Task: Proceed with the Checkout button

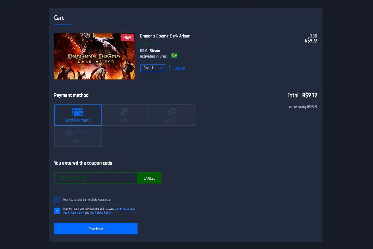Action: pos(96,229)
